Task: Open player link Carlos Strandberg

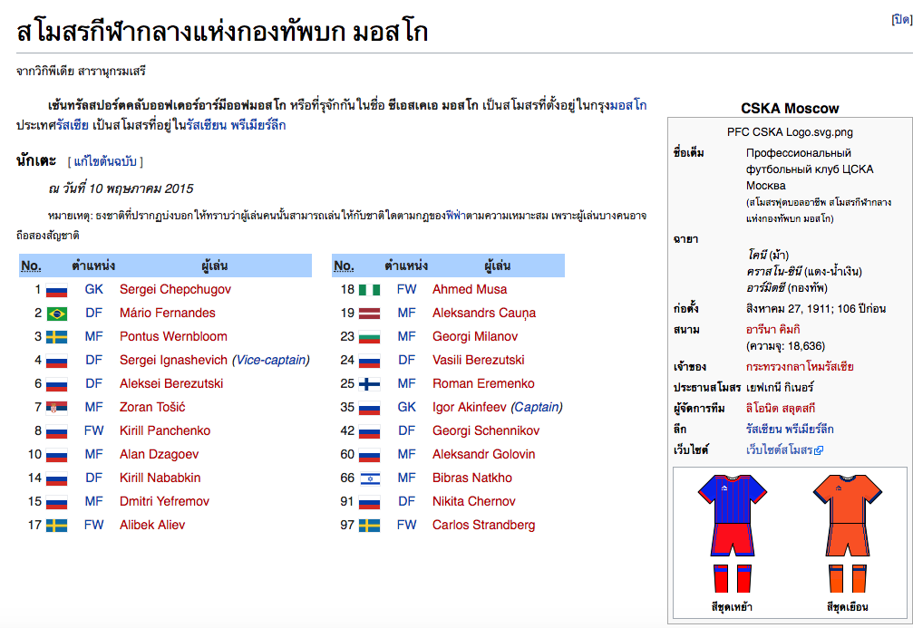Action: (x=483, y=525)
